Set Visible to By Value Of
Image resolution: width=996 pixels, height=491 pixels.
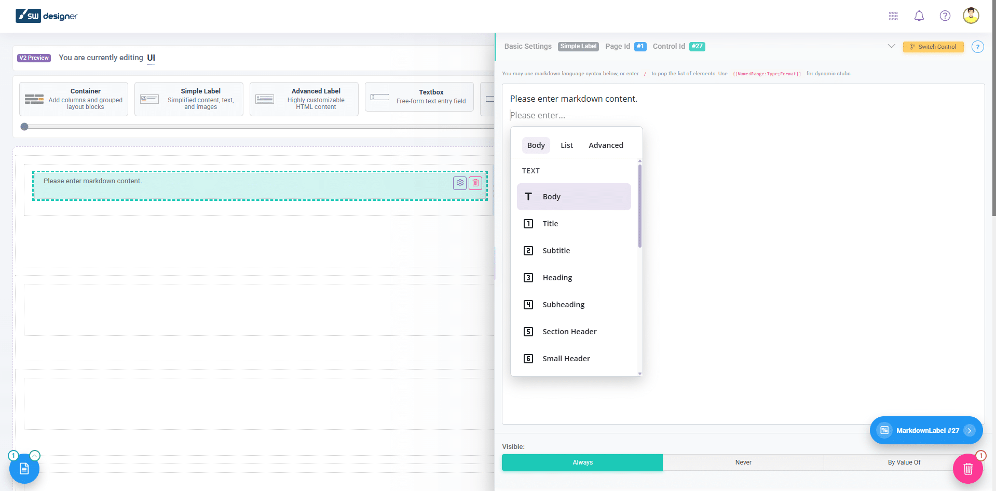(904, 462)
